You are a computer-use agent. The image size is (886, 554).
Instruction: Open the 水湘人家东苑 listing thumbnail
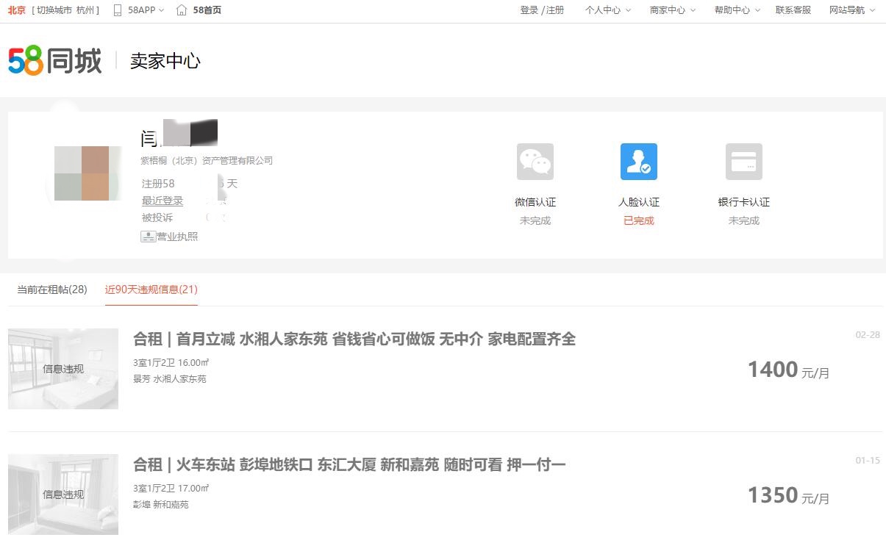(63, 369)
